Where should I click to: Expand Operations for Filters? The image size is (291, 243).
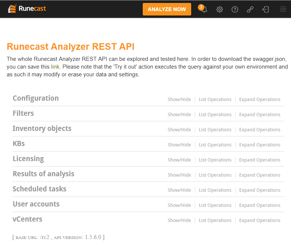(260, 115)
